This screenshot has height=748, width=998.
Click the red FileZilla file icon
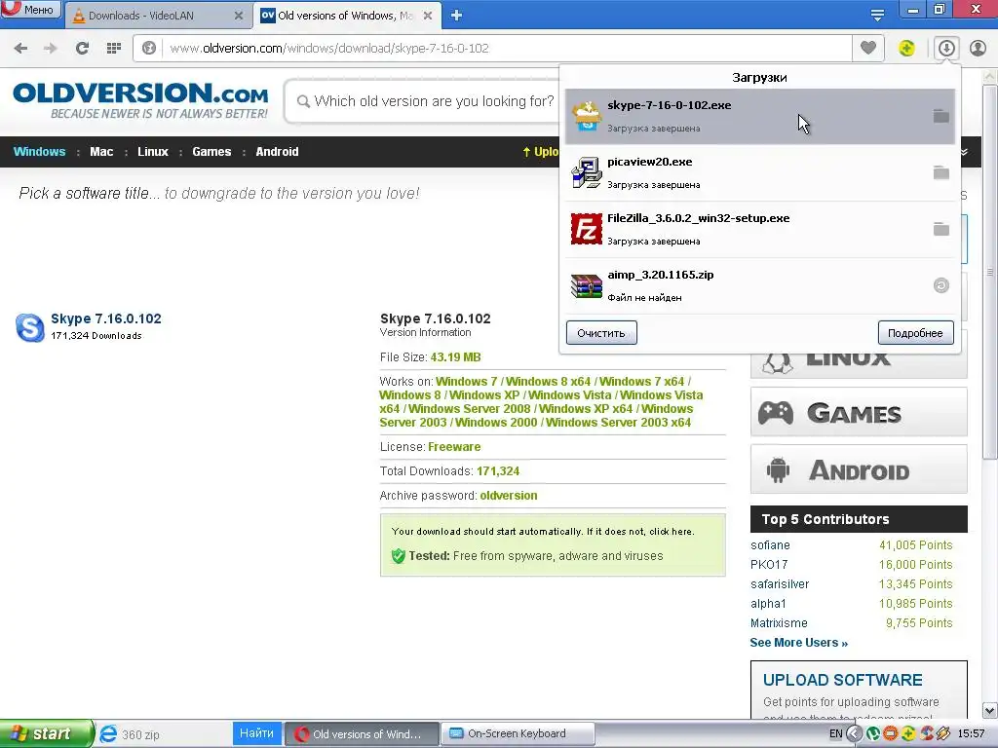click(586, 229)
